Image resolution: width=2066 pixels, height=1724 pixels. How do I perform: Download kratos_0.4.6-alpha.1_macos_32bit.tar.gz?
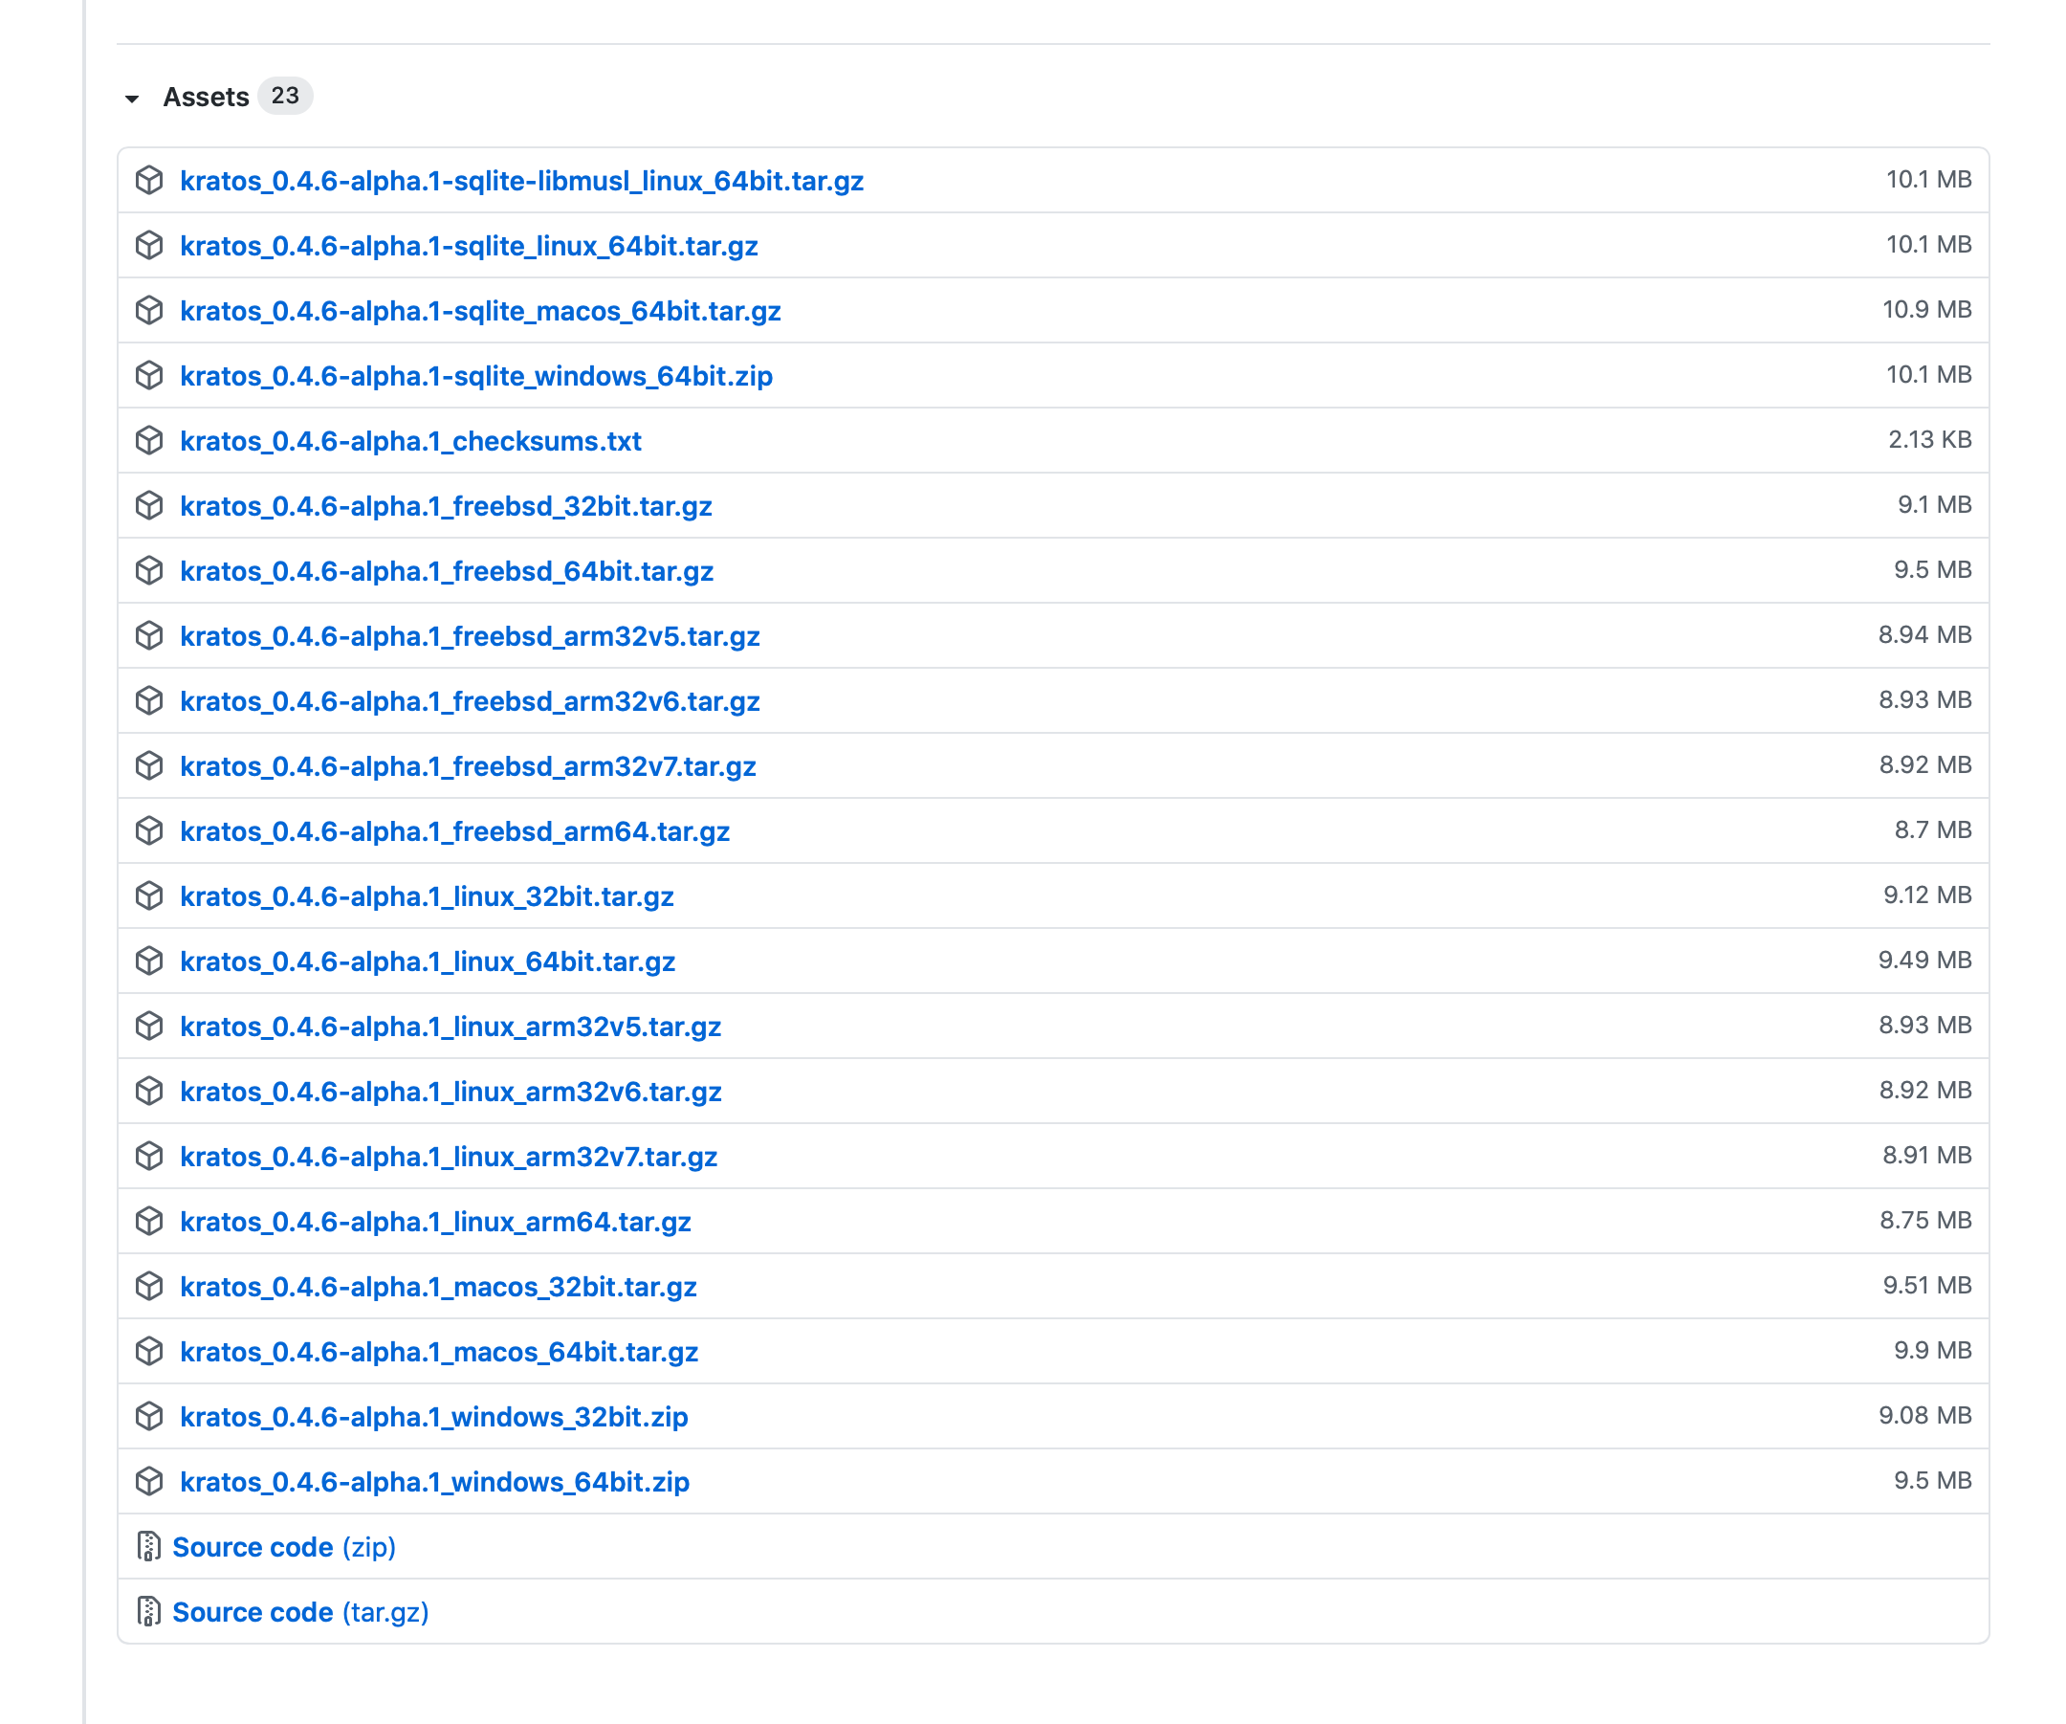click(x=437, y=1286)
